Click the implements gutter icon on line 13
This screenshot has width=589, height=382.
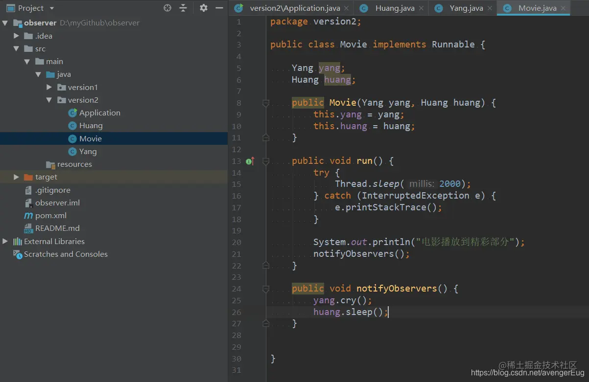250,161
